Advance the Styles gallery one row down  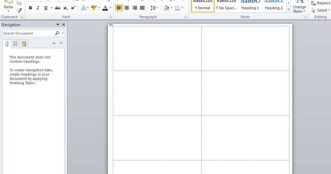[x=289, y=3]
